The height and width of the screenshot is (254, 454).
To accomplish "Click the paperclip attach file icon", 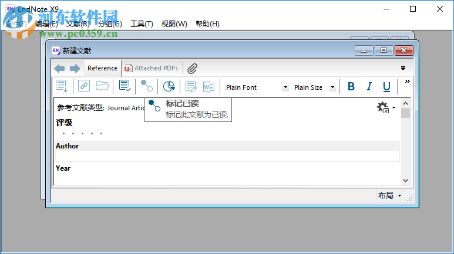I will [x=192, y=69].
